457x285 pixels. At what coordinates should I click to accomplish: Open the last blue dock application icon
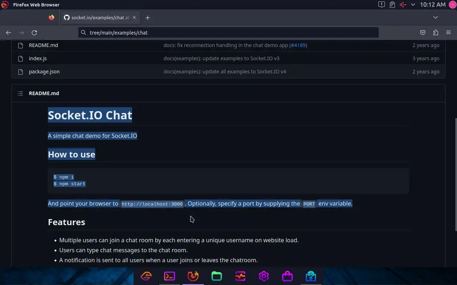pos(311,276)
